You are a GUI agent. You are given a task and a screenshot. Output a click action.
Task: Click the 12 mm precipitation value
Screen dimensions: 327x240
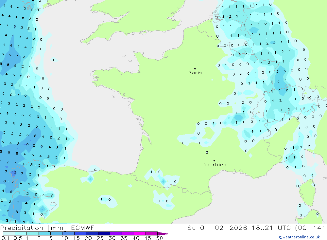coord(14,173)
